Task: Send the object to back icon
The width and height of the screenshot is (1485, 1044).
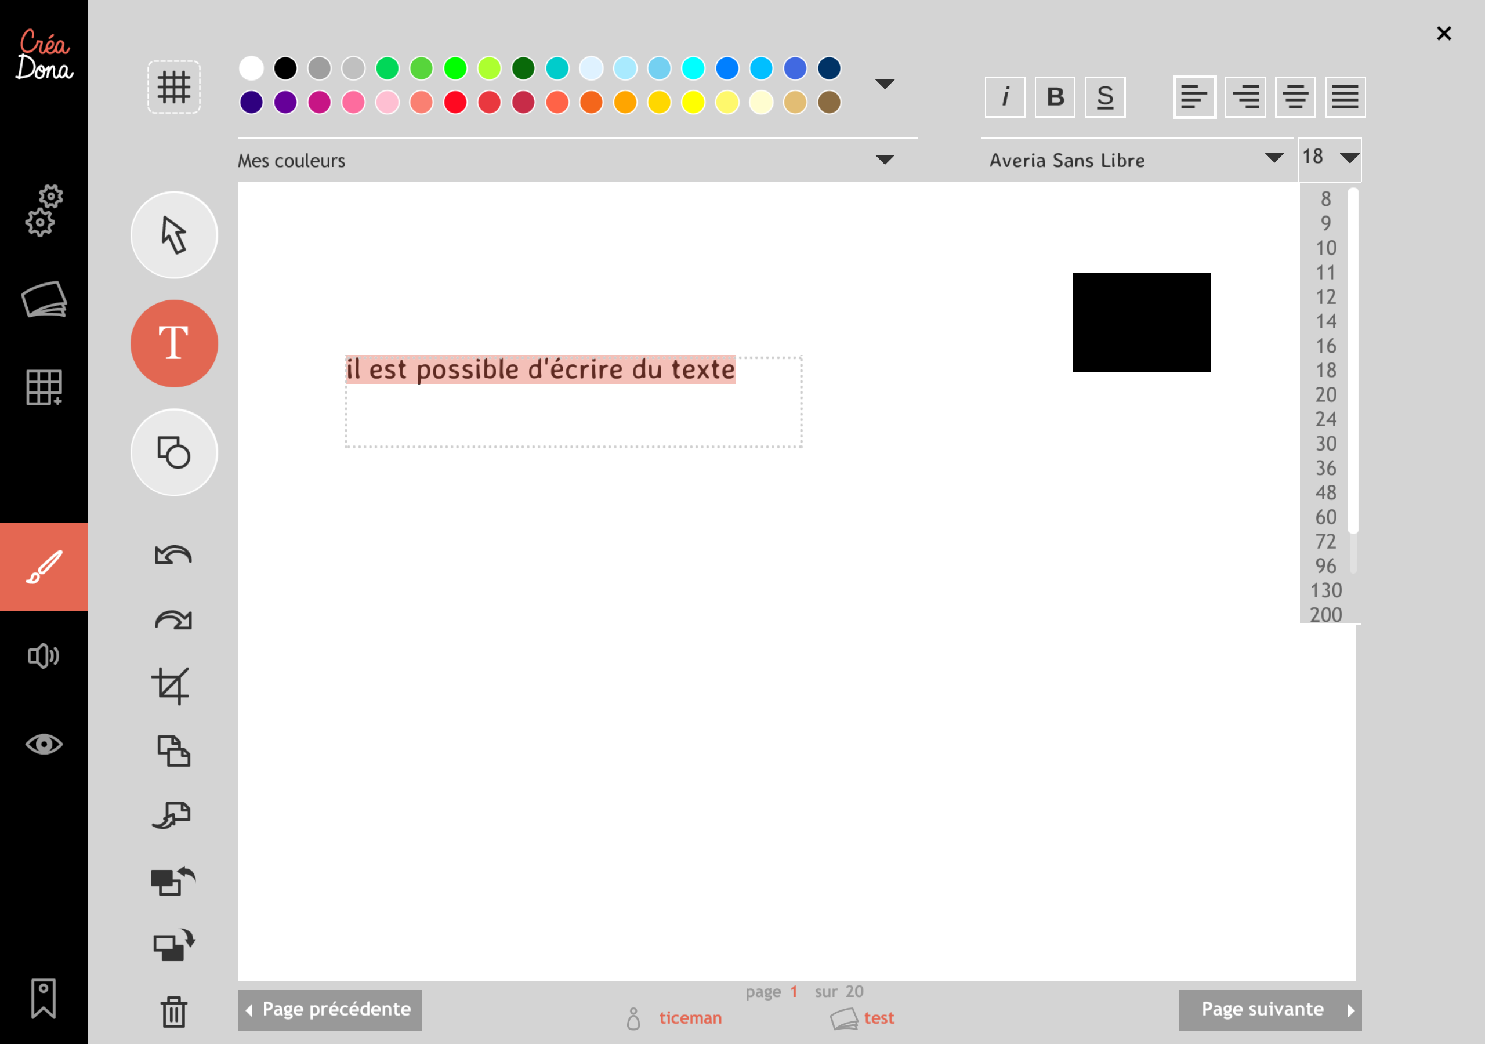Action: tap(174, 945)
